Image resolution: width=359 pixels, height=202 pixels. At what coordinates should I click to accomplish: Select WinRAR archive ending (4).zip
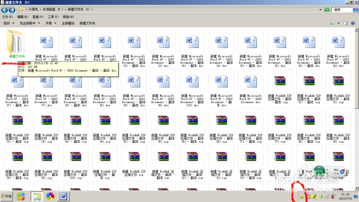pyautogui.click(x=105, y=126)
